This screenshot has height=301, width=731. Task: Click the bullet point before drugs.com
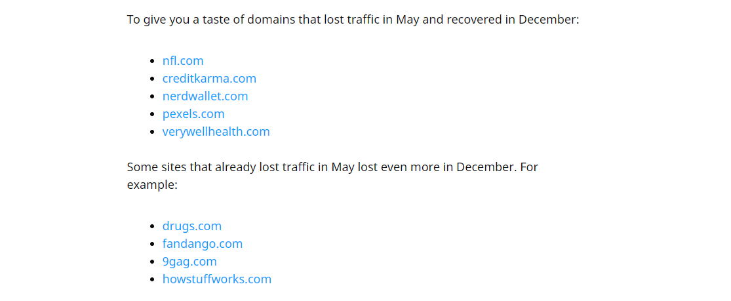[x=153, y=227]
